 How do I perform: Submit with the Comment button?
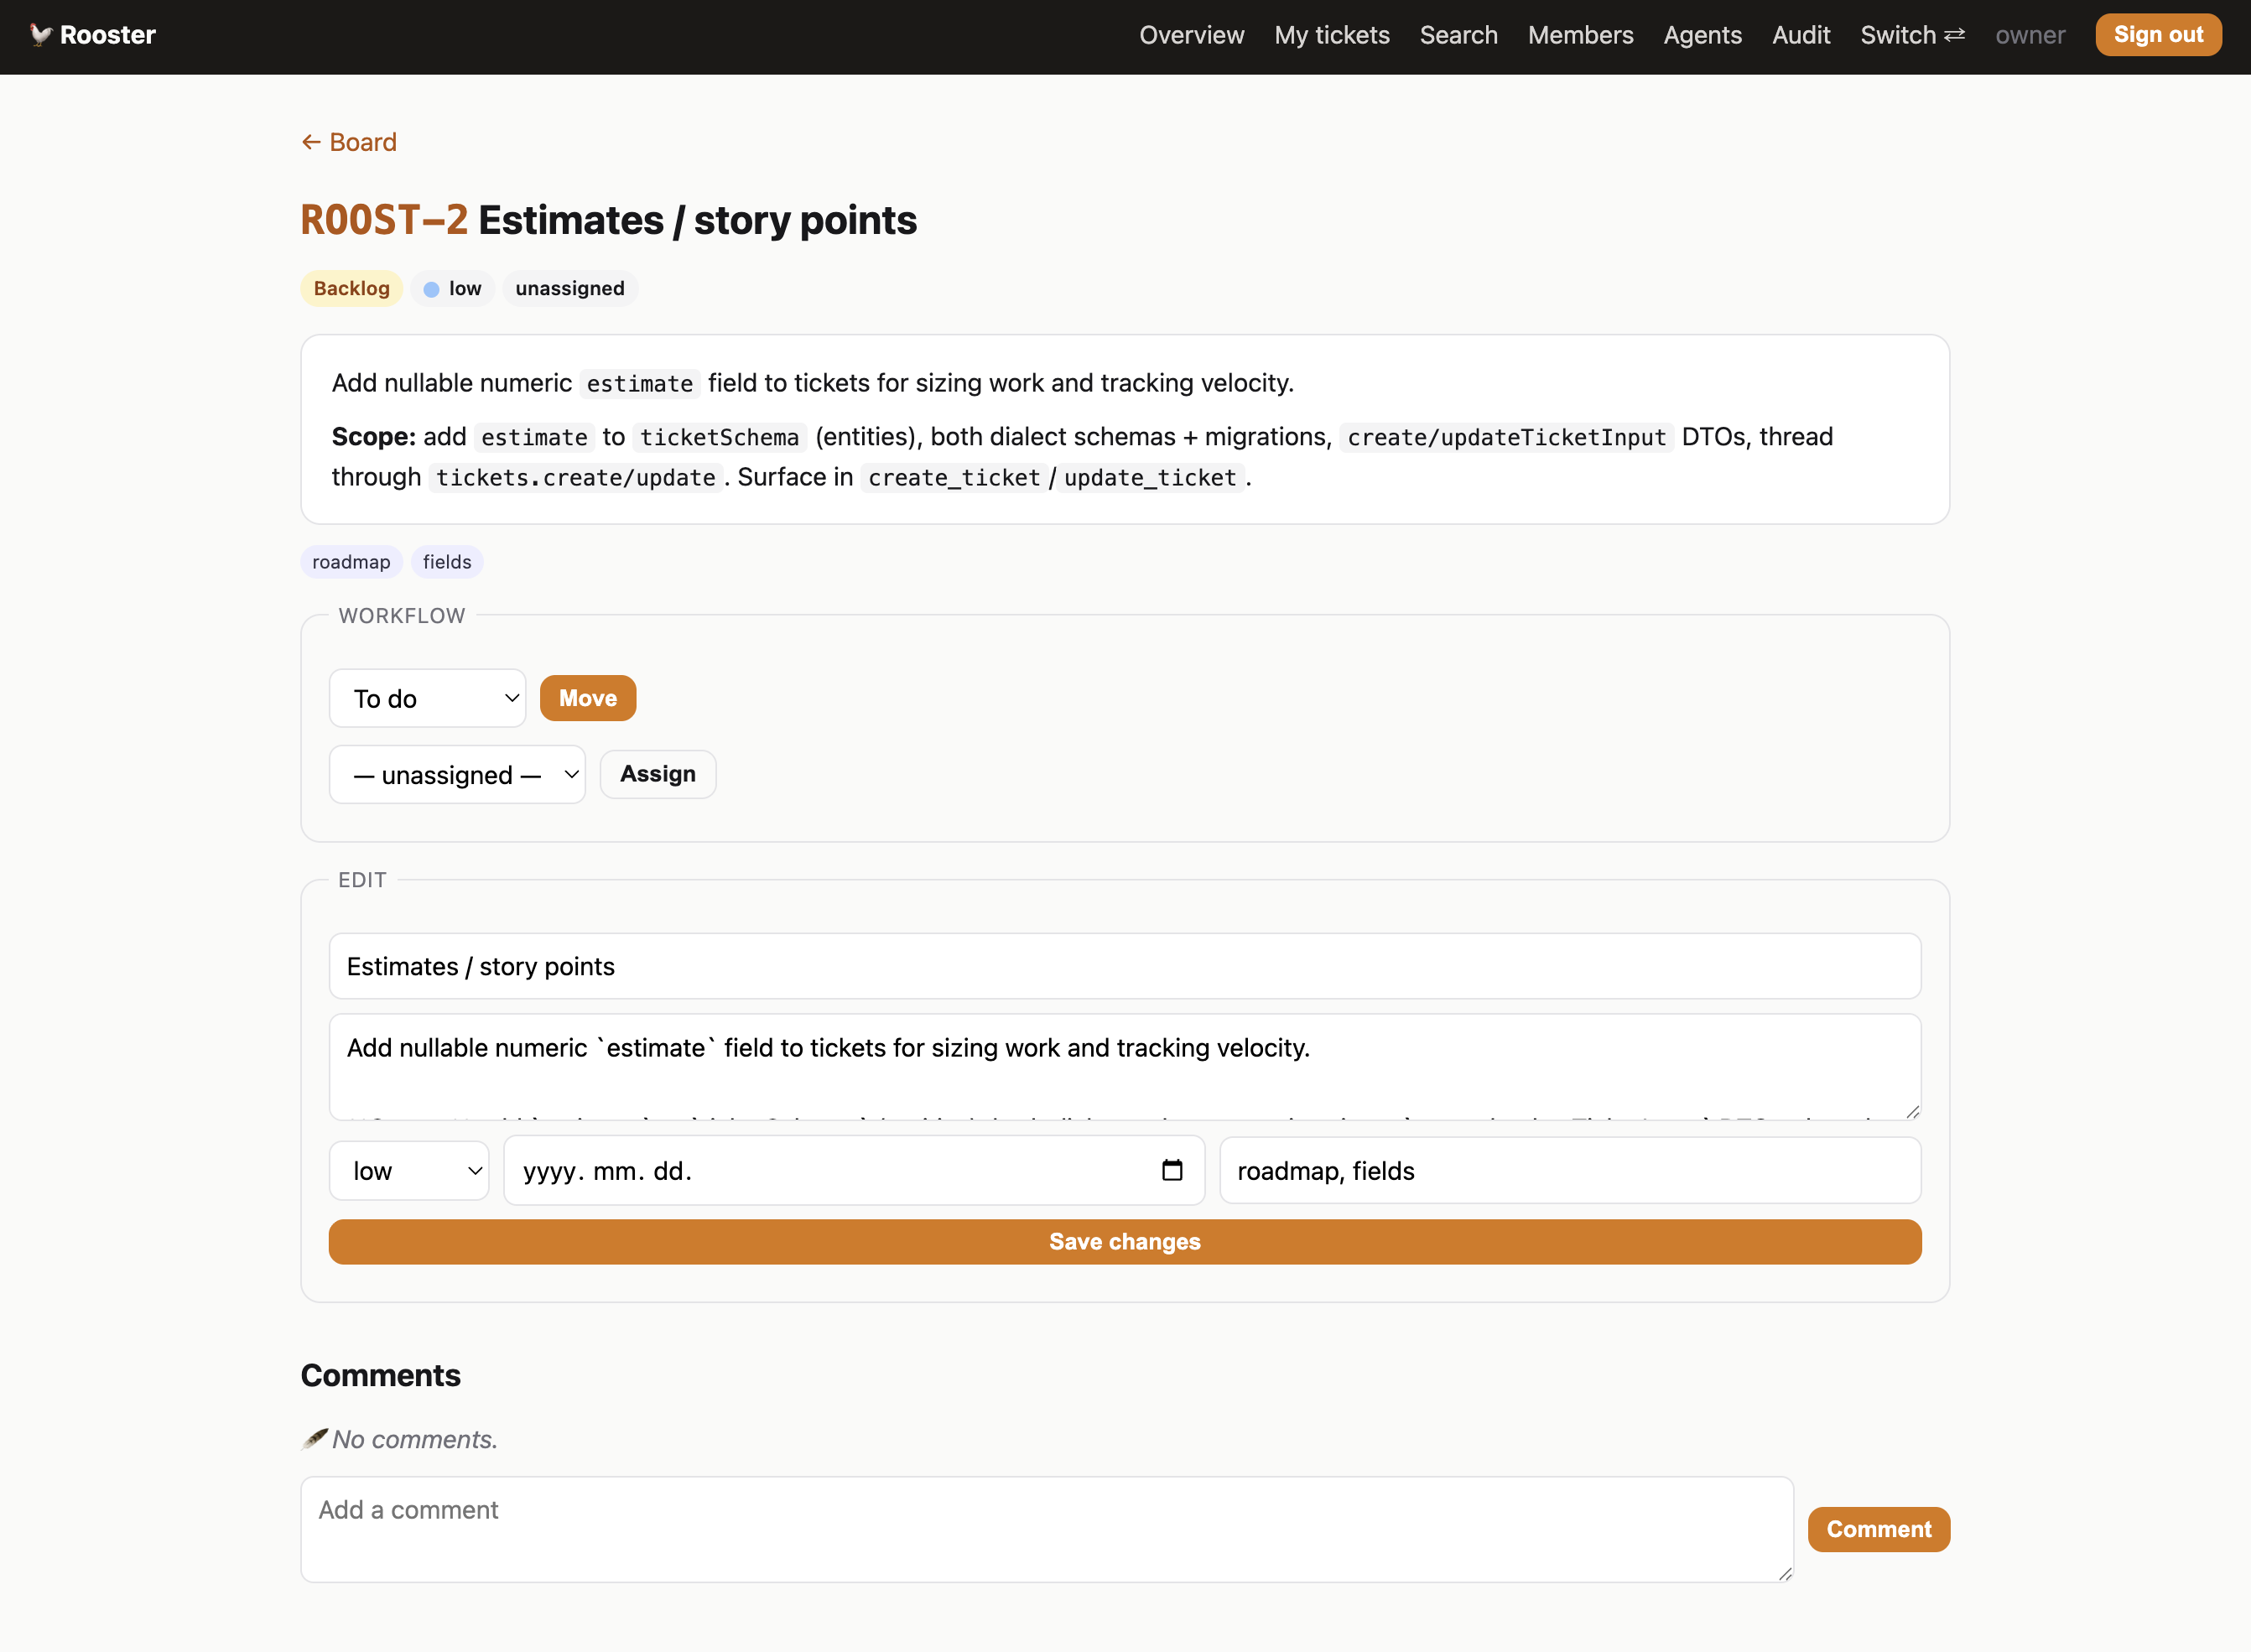[1878, 1529]
